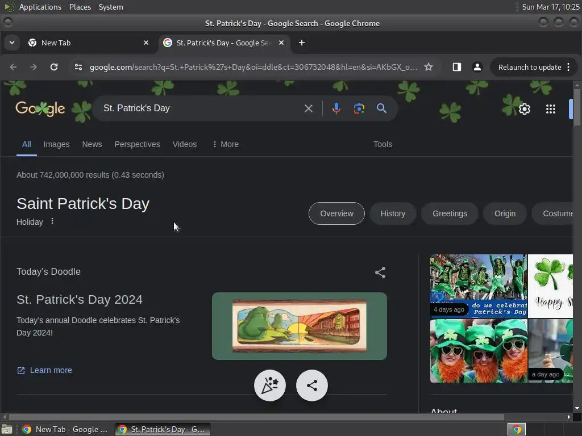Click the address bar URL
Image resolution: width=582 pixels, height=436 pixels.
[253, 67]
